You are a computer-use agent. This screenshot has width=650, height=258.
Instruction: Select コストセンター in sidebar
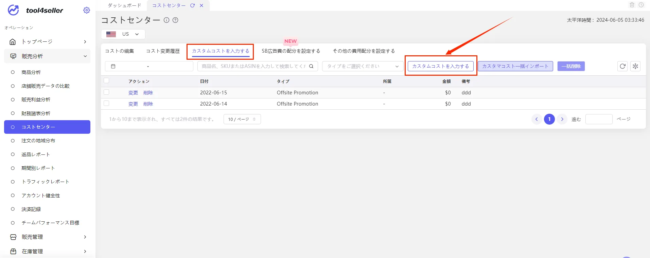(47, 127)
